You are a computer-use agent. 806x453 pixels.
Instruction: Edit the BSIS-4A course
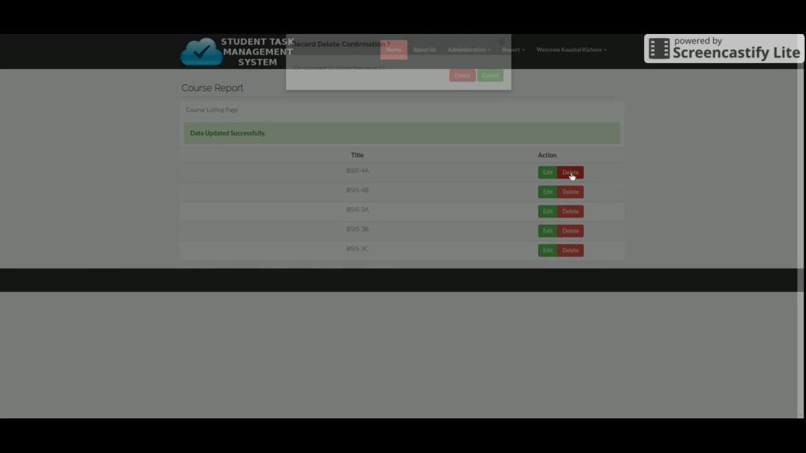pos(548,172)
